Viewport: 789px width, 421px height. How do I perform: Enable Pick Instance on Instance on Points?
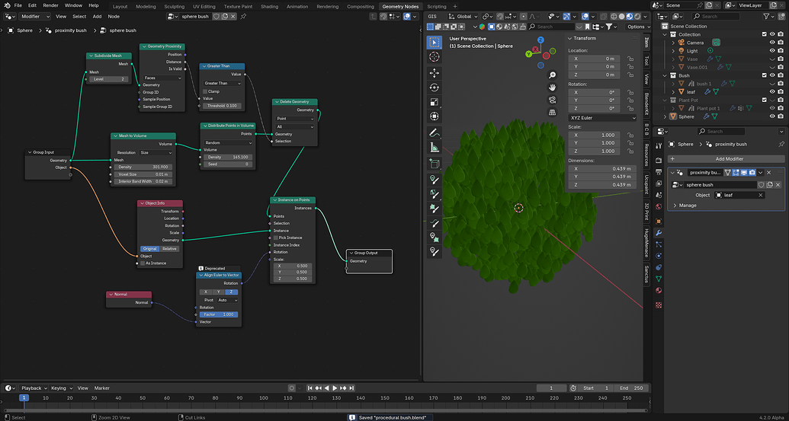point(276,238)
